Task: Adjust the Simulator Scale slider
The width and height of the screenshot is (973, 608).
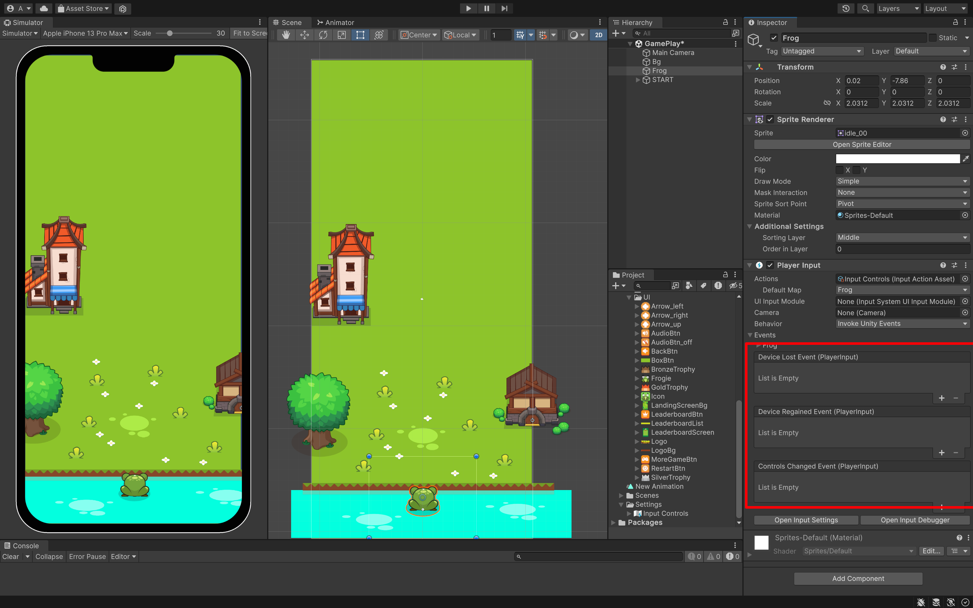Action: point(170,33)
